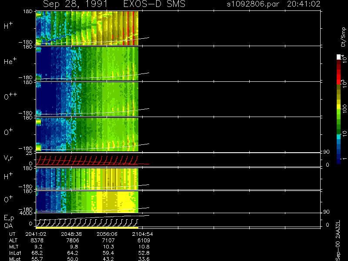
Task: Click MLat value '33.6'
Action: [x=144, y=259]
